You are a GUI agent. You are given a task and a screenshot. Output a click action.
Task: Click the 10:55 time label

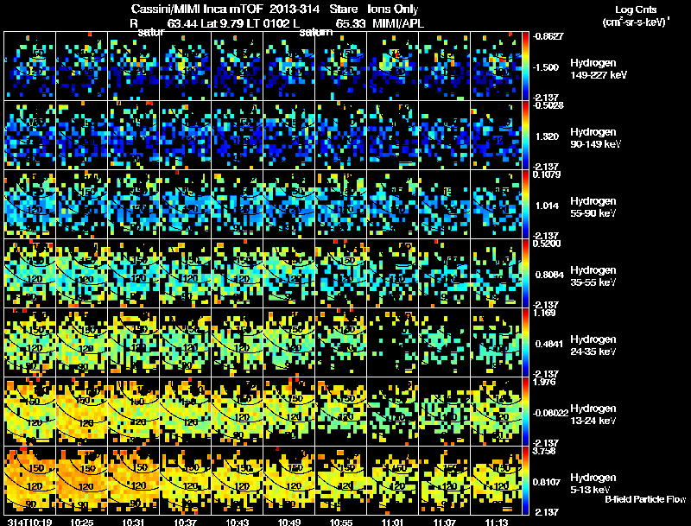341,522
